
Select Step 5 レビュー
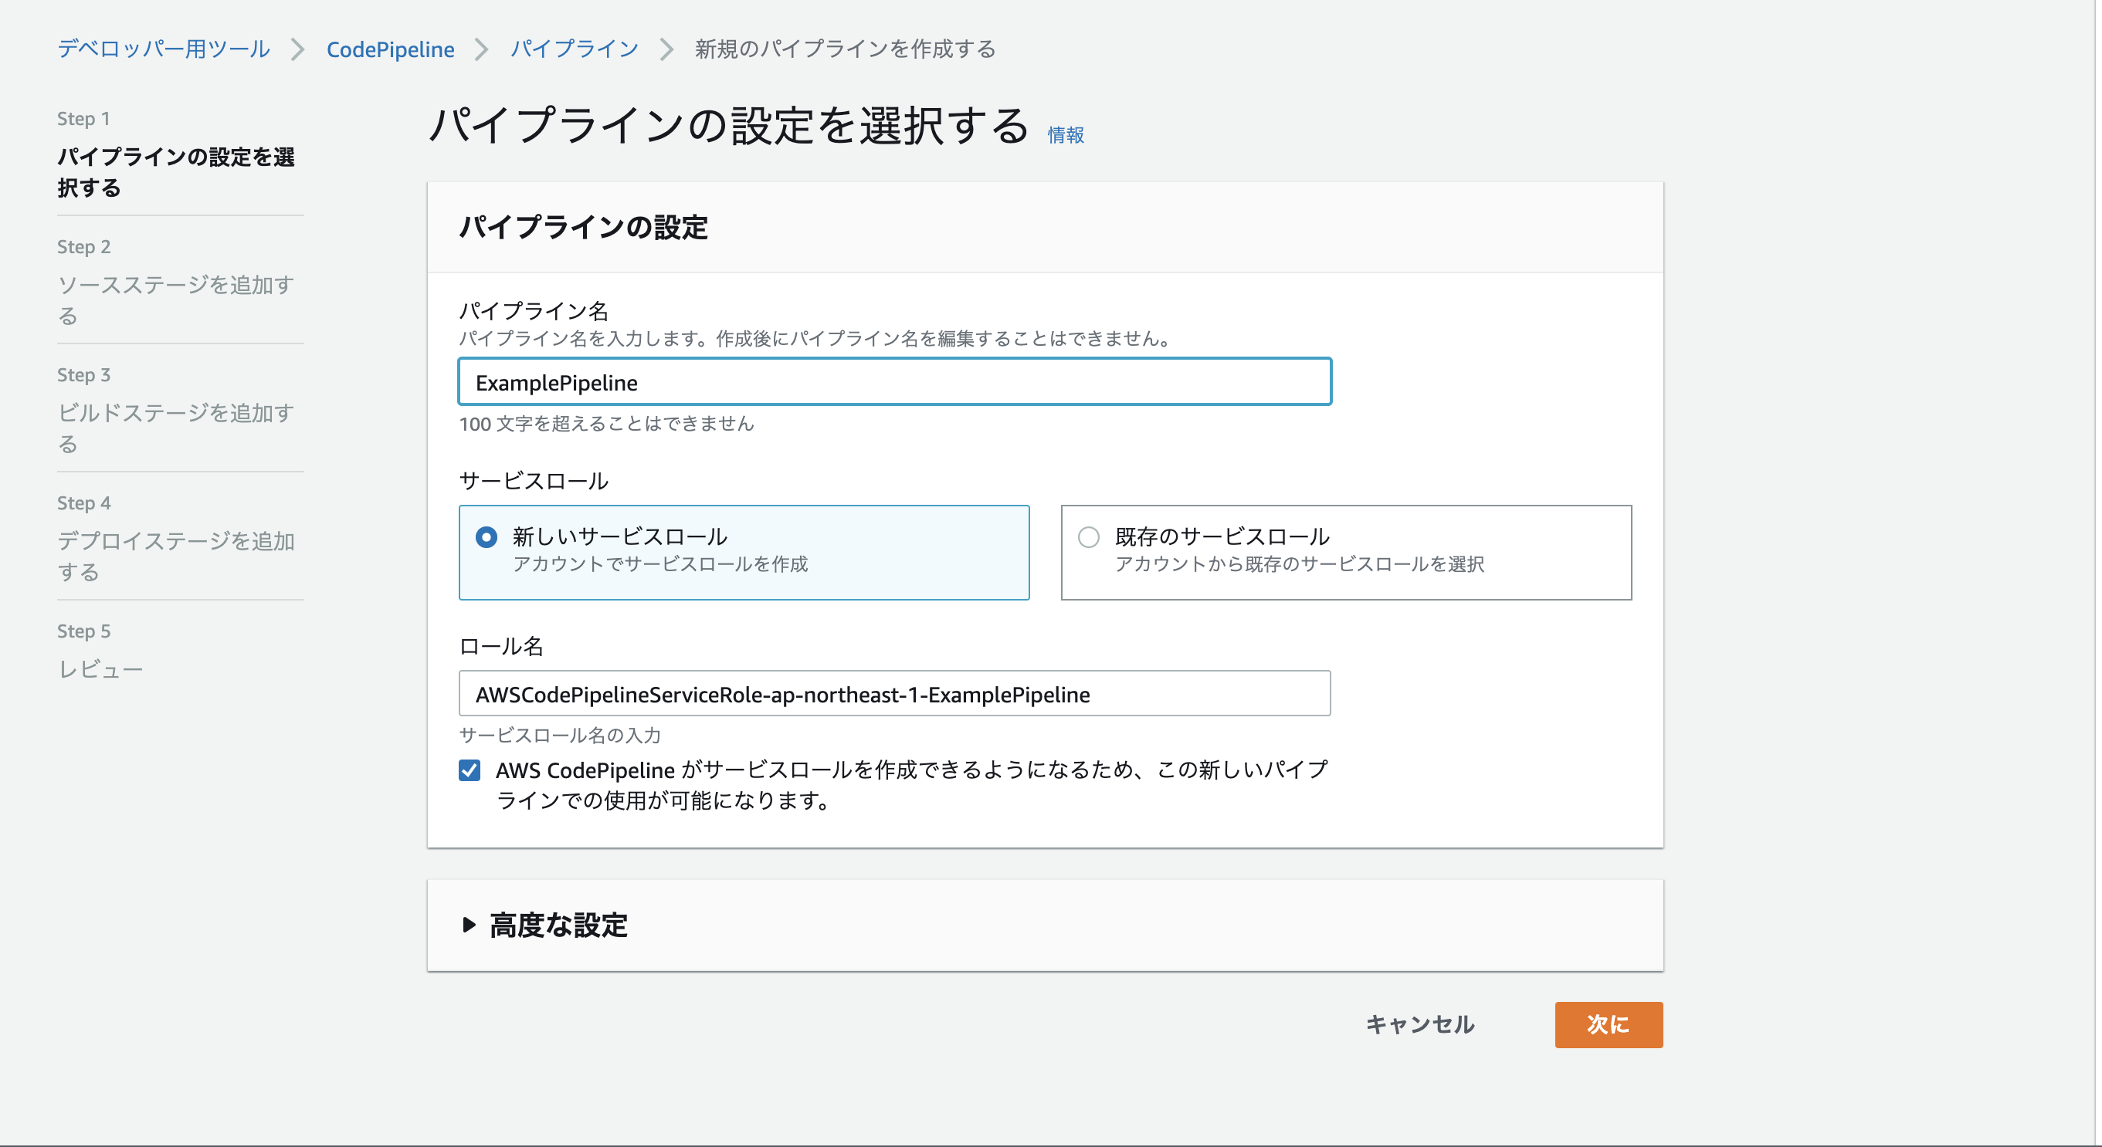click(100, 669)
